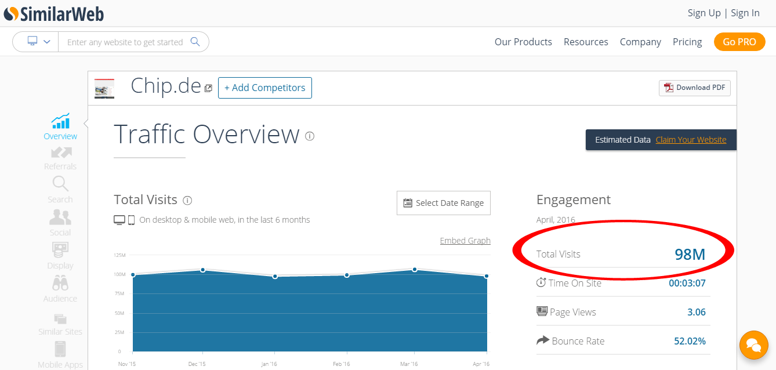Open the Select Date Range picker
Screen dimensions: 776x370
coord(444,203)
